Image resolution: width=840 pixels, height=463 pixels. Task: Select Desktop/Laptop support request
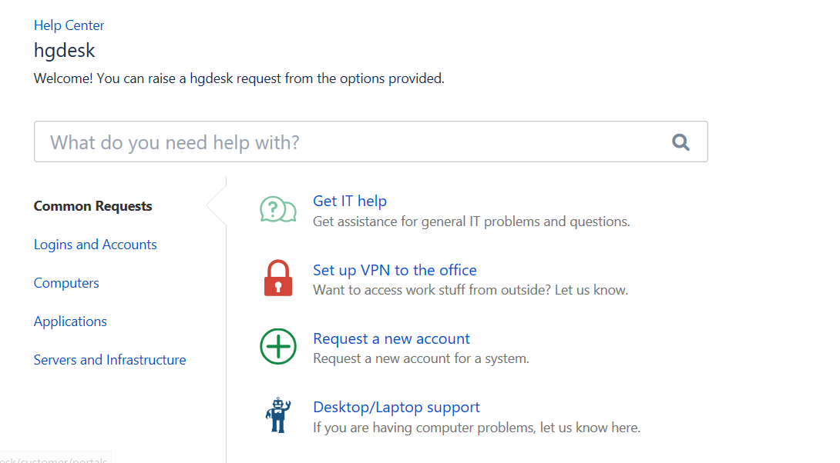(396, 407)
